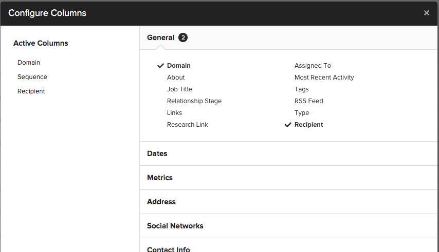Enable the RSS Feed column

pos(308,101)
